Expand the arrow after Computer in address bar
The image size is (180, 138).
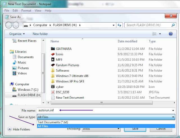[x=50, y=25]
